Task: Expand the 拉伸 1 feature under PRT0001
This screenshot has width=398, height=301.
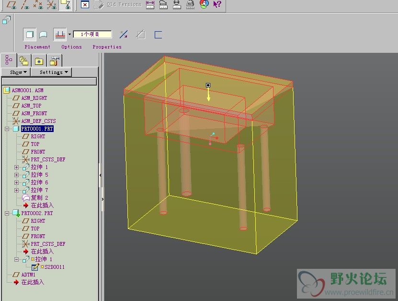Action: pyautogui.click(x=16, y=167)
